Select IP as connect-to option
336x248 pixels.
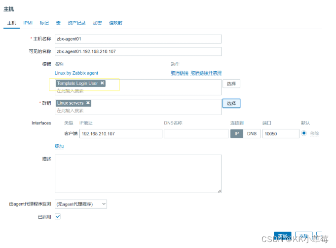coord(237,134)
